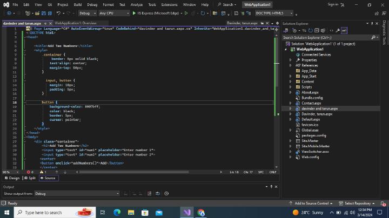
Task: Click the Pending Changes Filter clock icon
Action: (294, 30)
